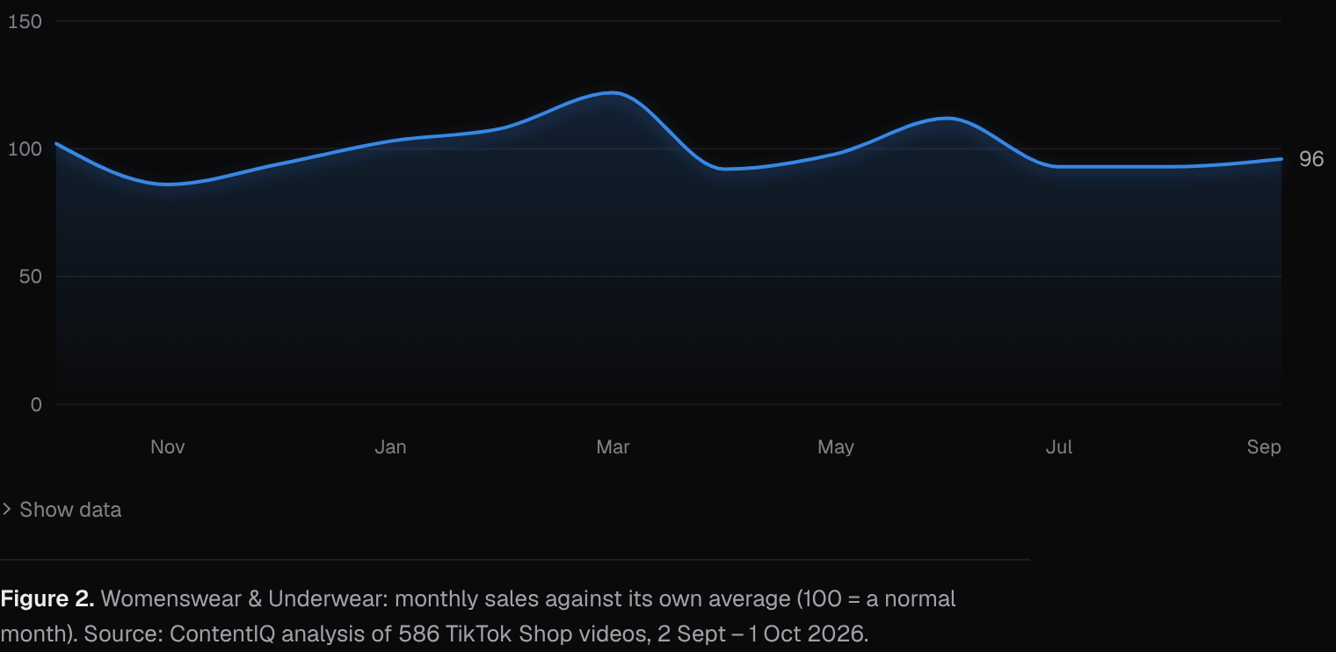Click the 100 y-axis label

click(25, 149)
